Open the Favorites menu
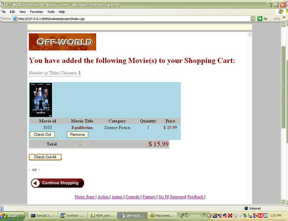This screenshot has height=221, width=288. tap(37, 12)
